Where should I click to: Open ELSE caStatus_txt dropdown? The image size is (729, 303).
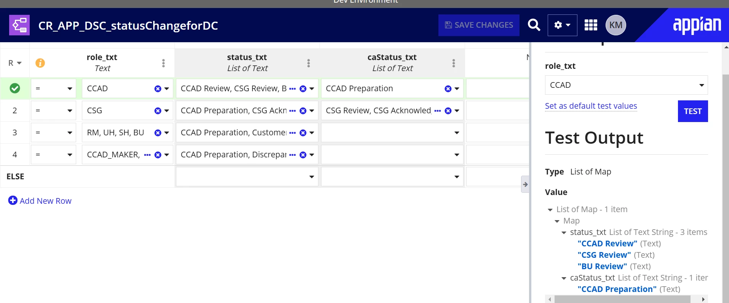[x=392, y=177]
